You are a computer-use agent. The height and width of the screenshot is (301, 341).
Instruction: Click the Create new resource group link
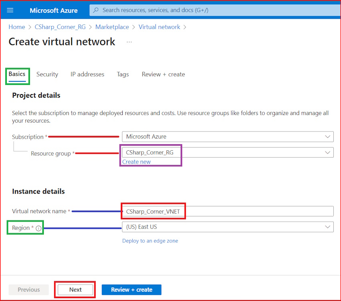136,162
